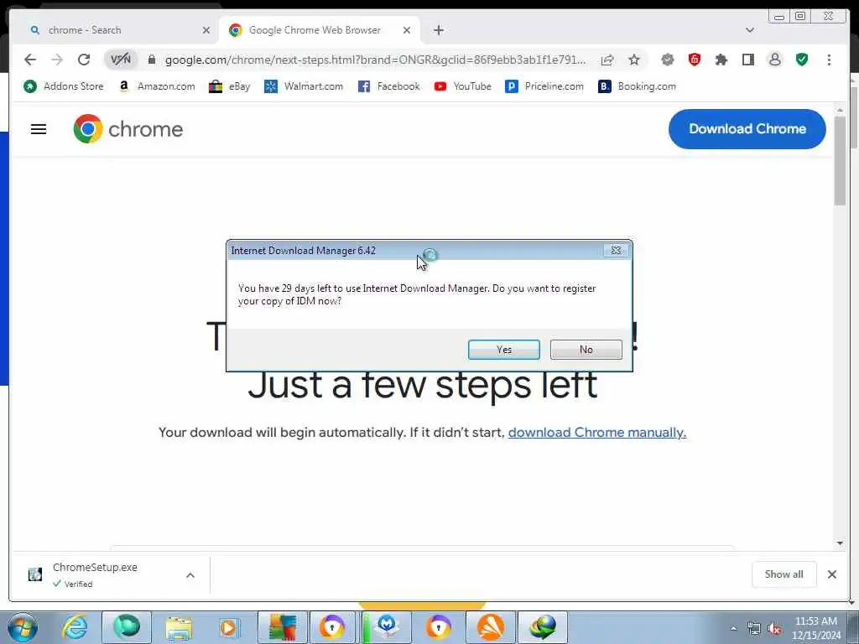
Task: Click the scrollbar down arrow
Action: tap(840, 543)
